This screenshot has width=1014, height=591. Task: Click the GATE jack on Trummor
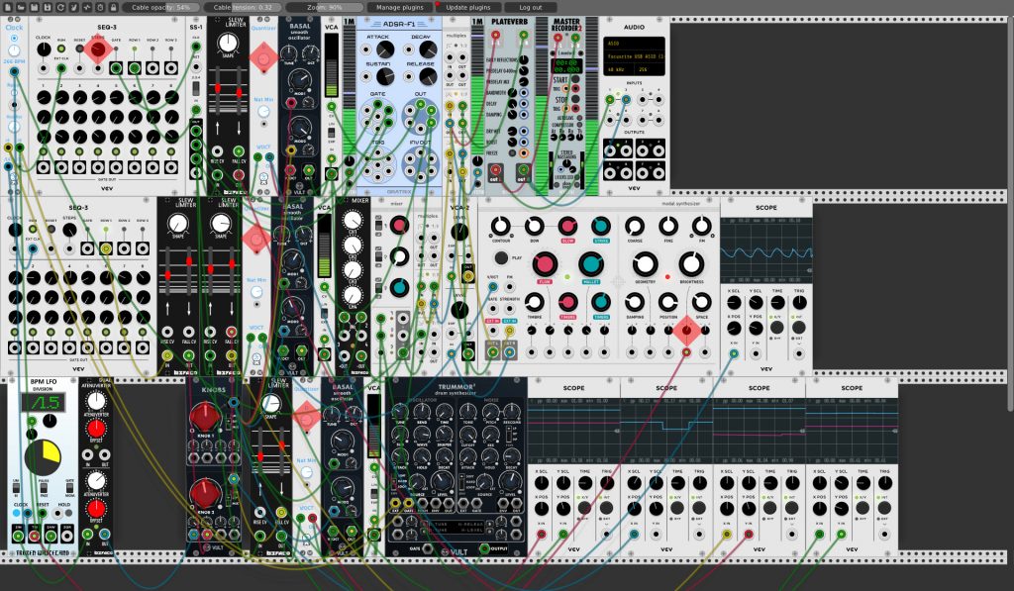tap(428, 549)
